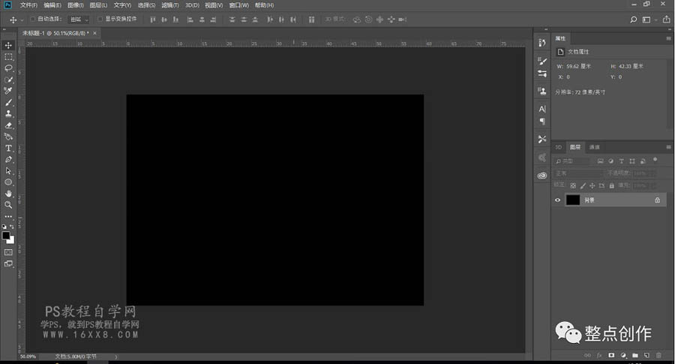675x364 pixels.
Task: Enable the Auto-Select checkbox
Action: click(x=33, y=19)
